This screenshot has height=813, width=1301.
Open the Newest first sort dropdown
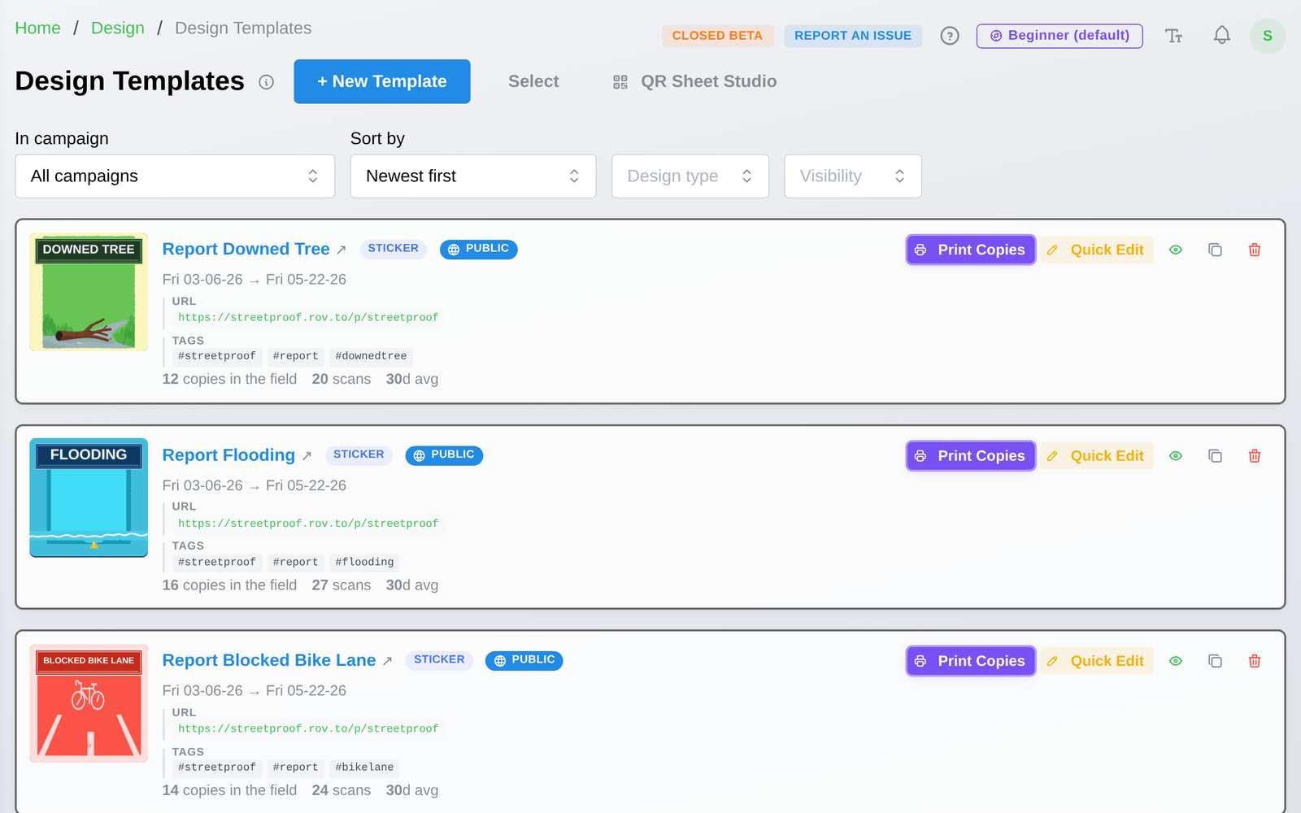[473, 176]
